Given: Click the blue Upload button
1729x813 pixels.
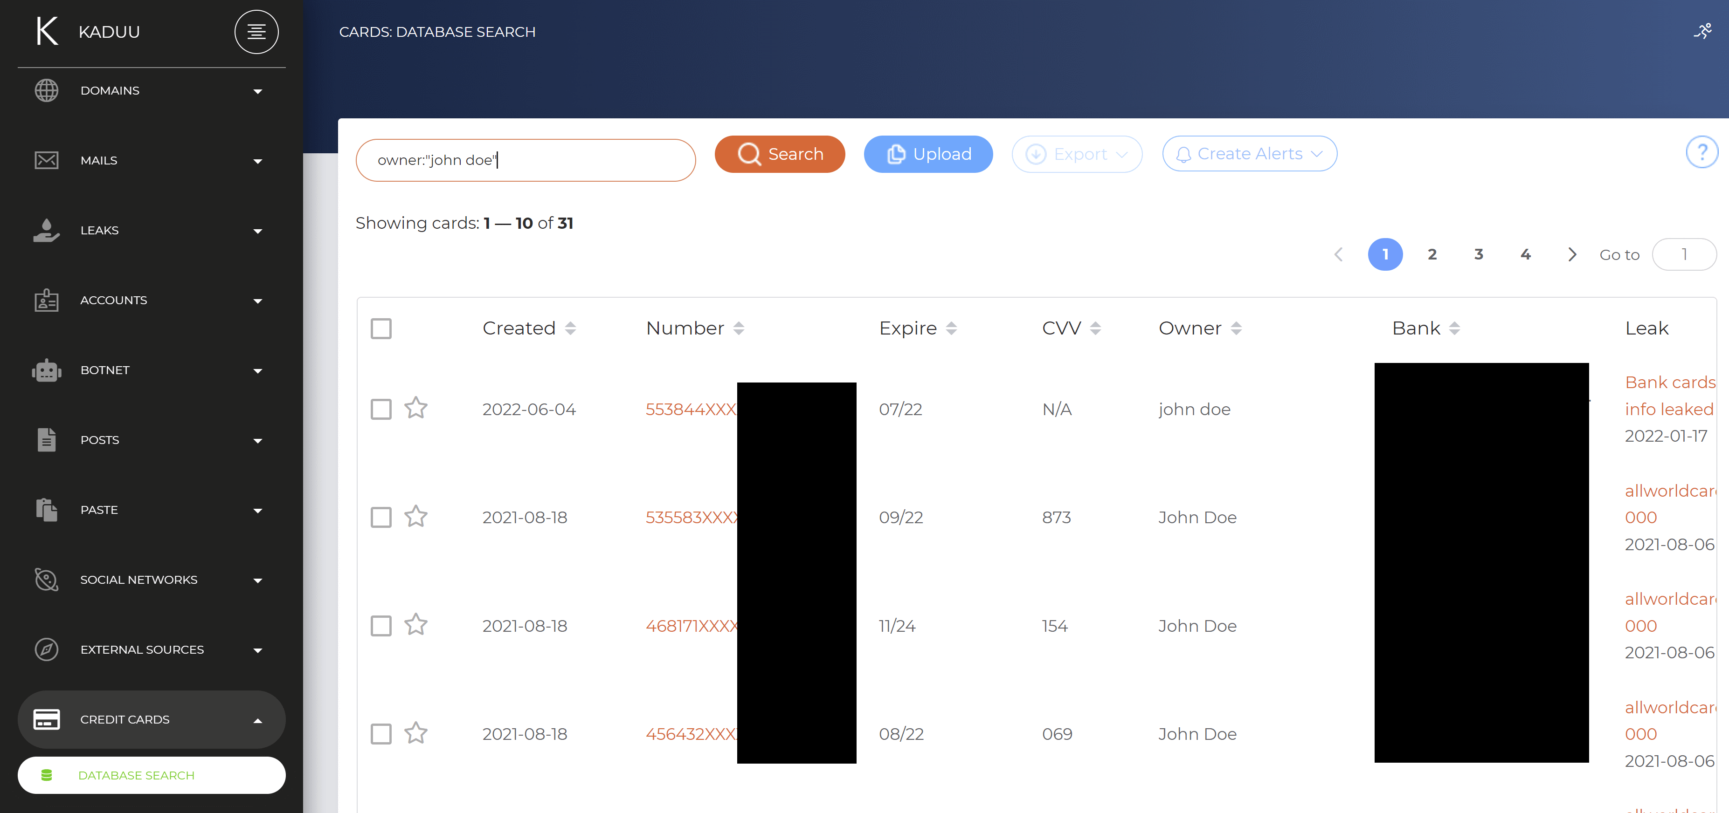Looking at the screenshot, I should [928, 154].
